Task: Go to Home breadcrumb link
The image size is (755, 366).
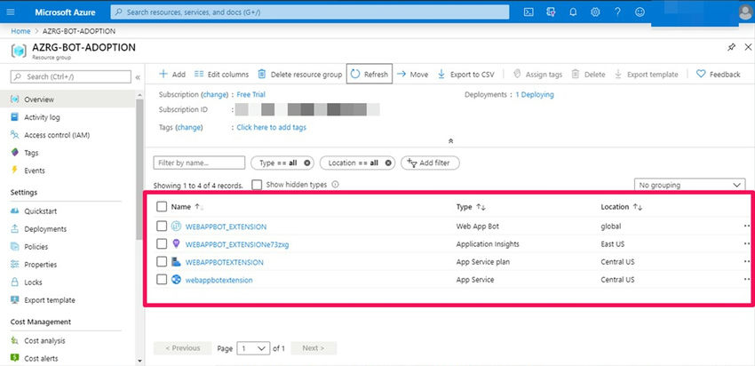Action: coord(20,31)
